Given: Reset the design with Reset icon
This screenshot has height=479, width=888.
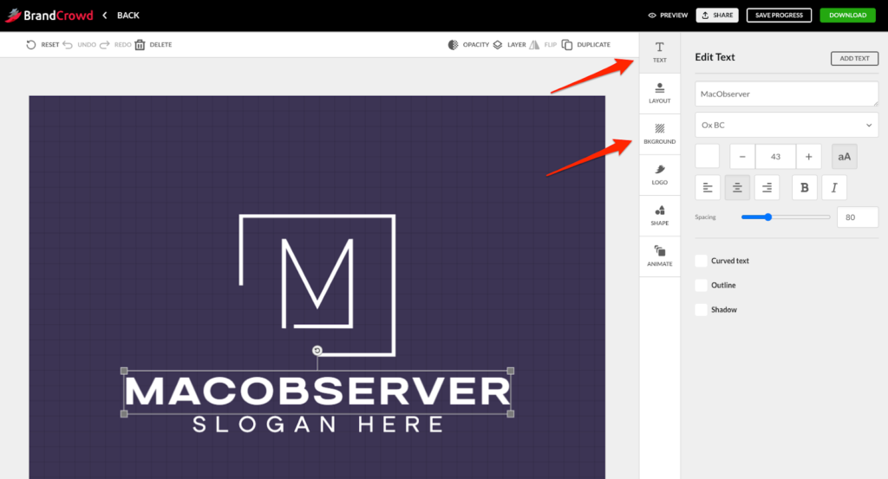Looking at the screenshot, I should (42, 45).
